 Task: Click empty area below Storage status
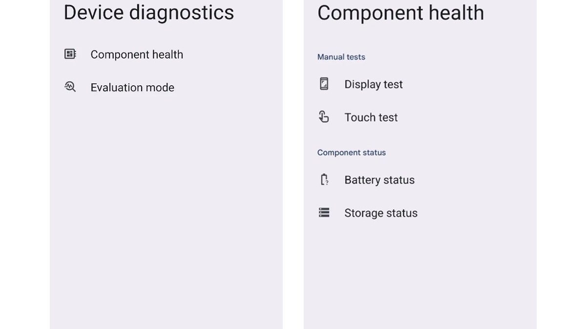click(x=420, y=273)
